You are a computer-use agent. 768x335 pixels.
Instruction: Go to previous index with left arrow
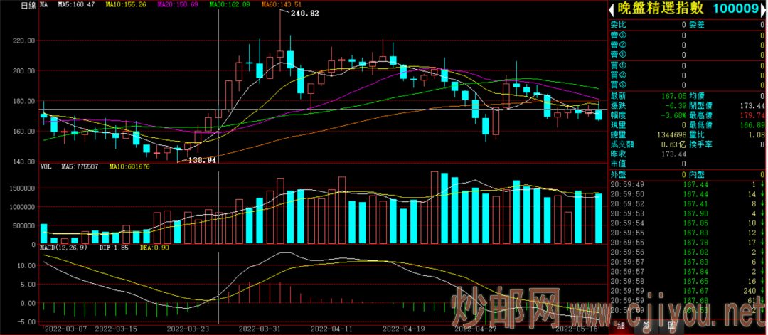[x=612, y=9]
